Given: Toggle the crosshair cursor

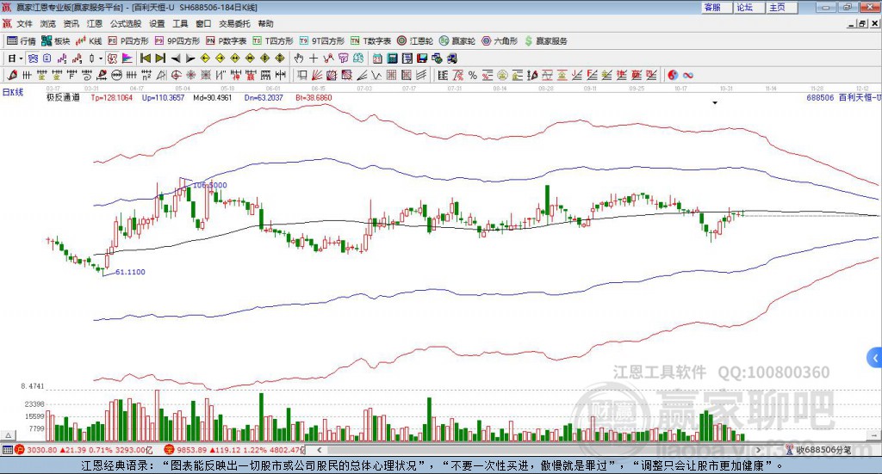Looking at the screenshot, I should [x=314, y=58].
